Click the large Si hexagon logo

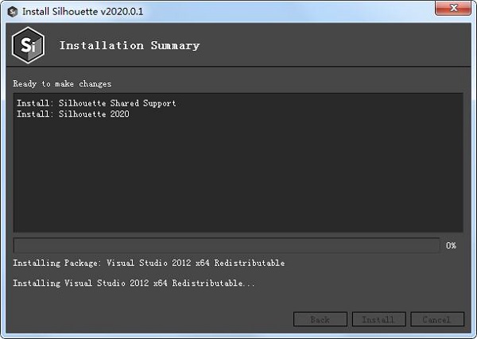[x=29, y=45]
